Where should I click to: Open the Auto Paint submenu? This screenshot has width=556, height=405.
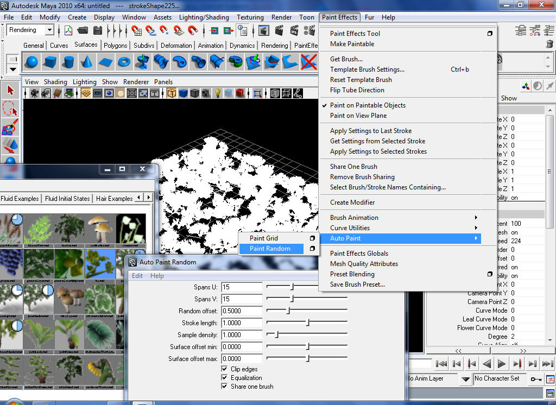click(x=400, y=238)
